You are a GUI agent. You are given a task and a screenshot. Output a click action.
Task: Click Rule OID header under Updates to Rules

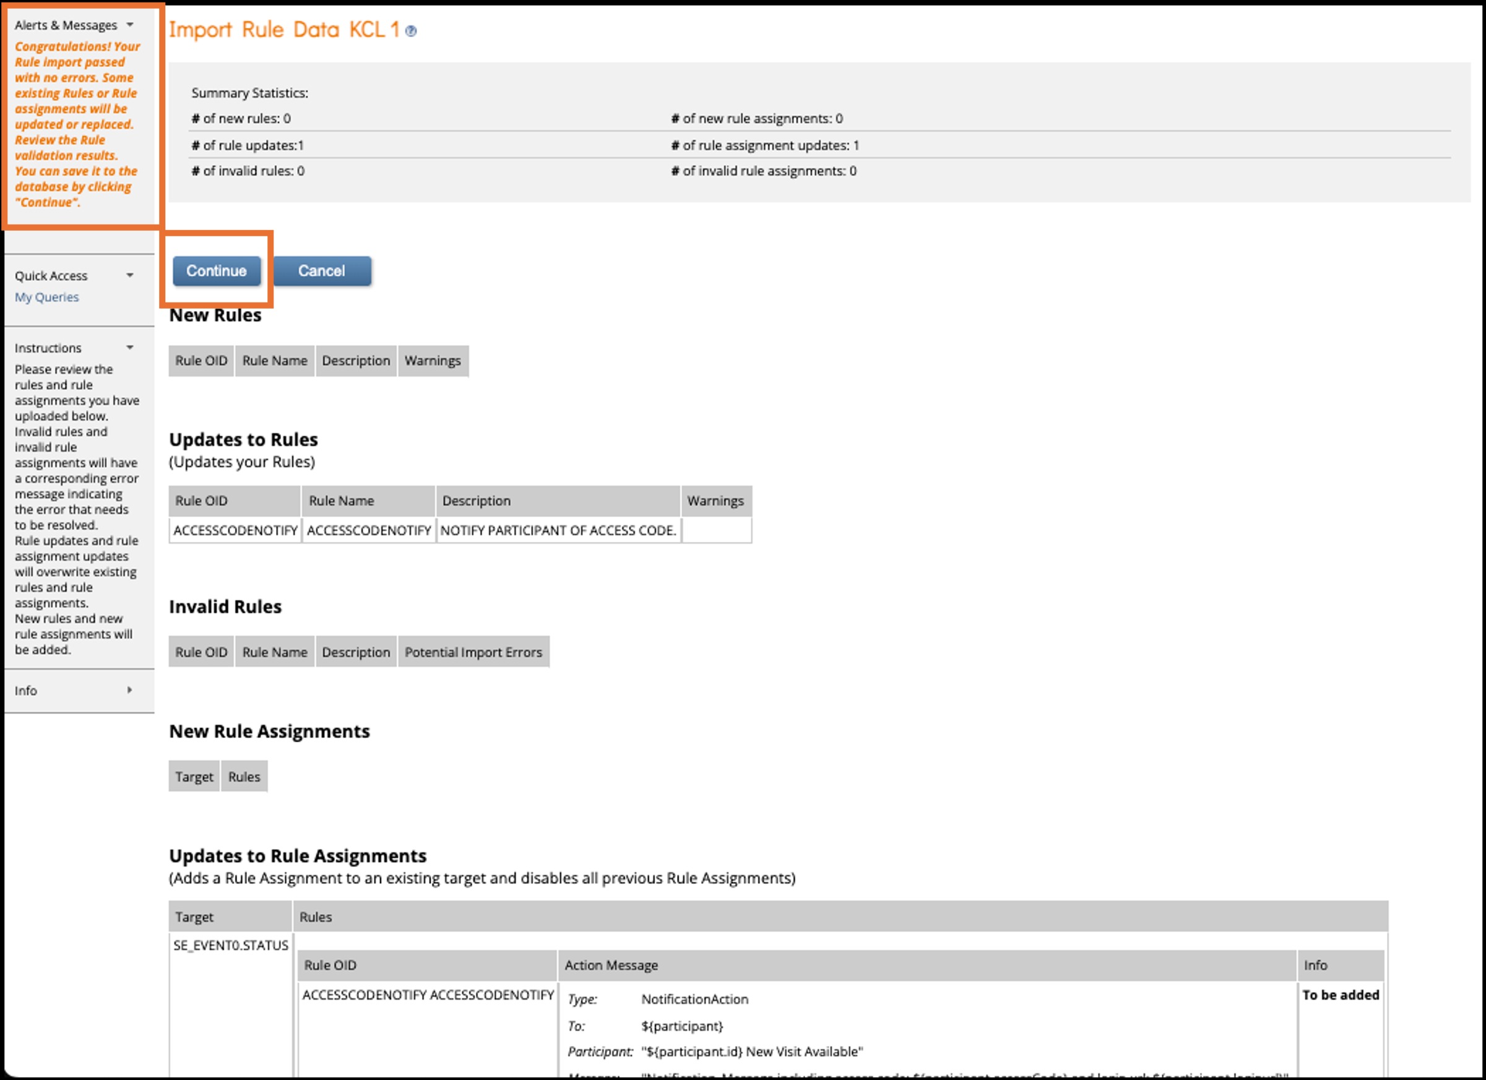201,501
